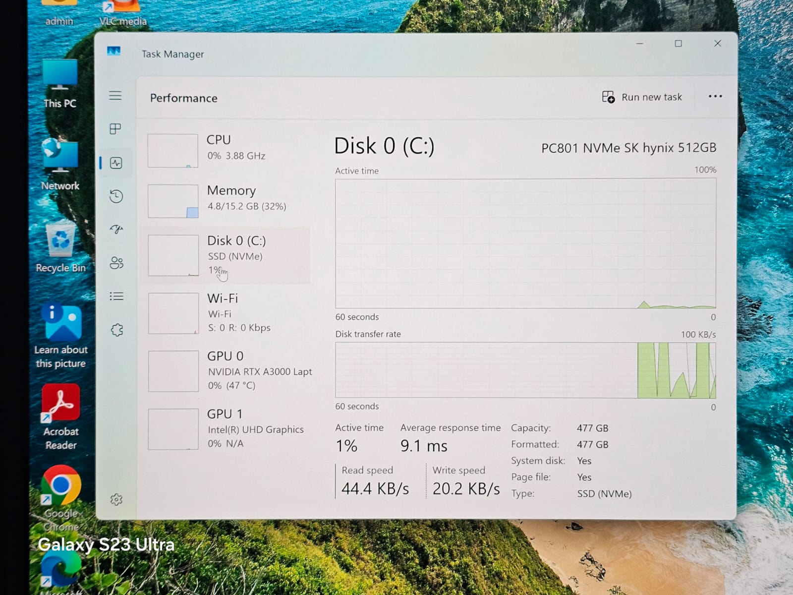Click the '44.4 KB/s' read speed value

click(375, 489)
